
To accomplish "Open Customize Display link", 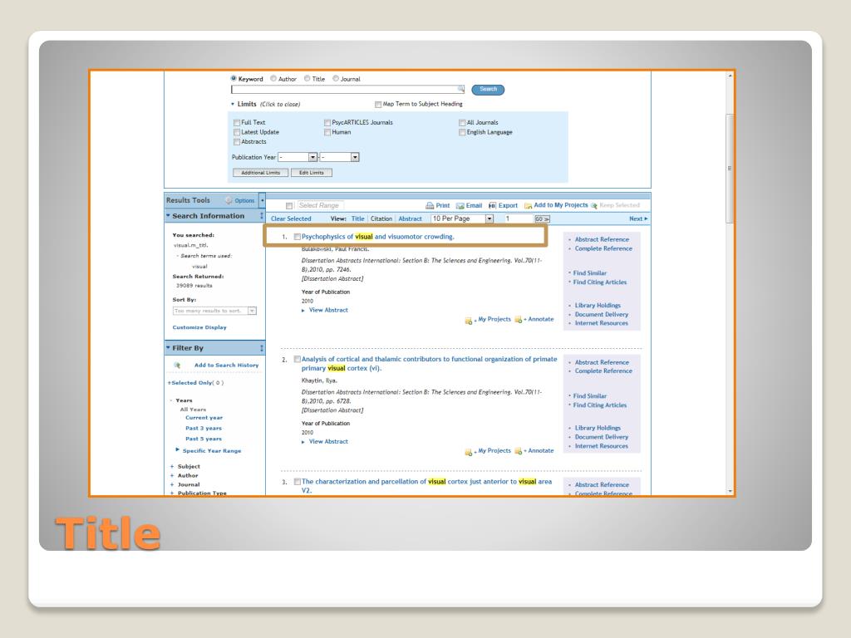I will (x=199, y=327).
